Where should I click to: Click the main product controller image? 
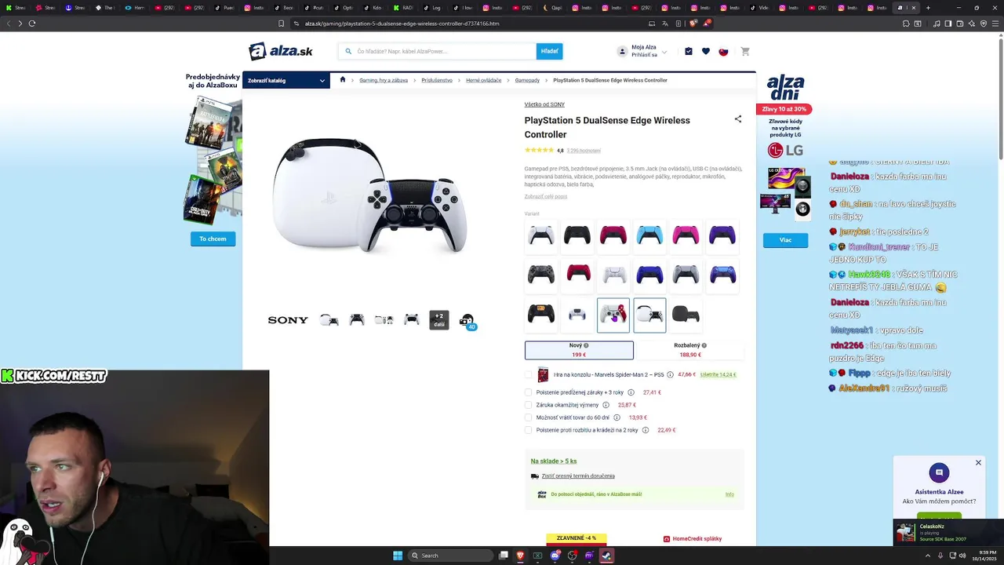[x=370, y=196]
